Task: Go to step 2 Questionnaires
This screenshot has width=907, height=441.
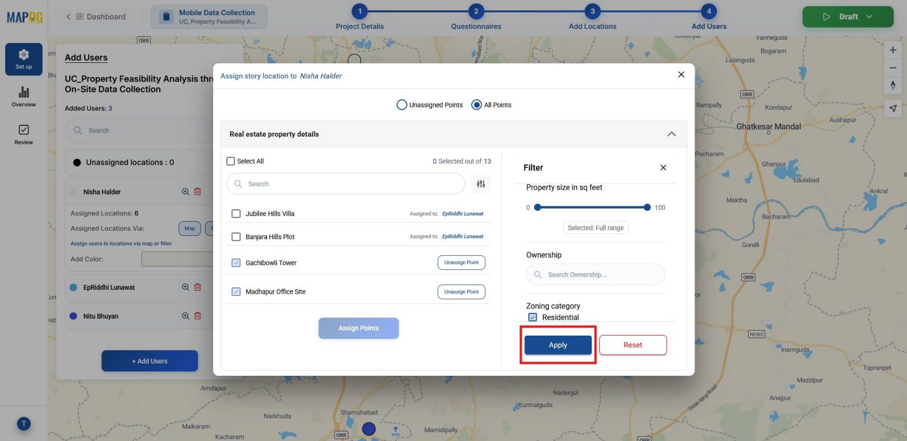Action: click(x=476, y=11)
